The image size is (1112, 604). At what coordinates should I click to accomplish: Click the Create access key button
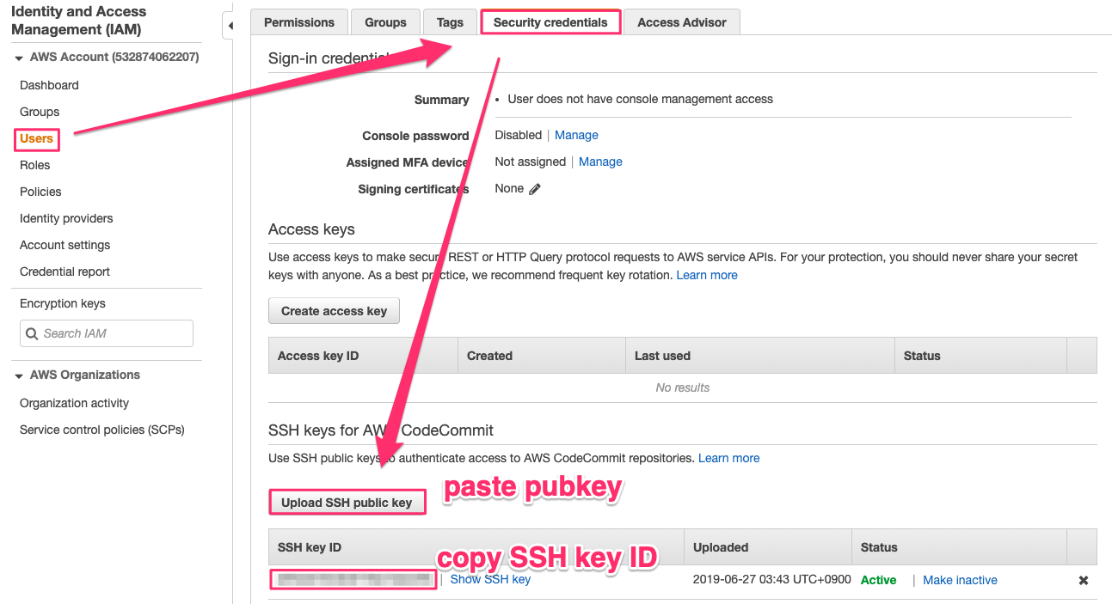pos(334,311)
